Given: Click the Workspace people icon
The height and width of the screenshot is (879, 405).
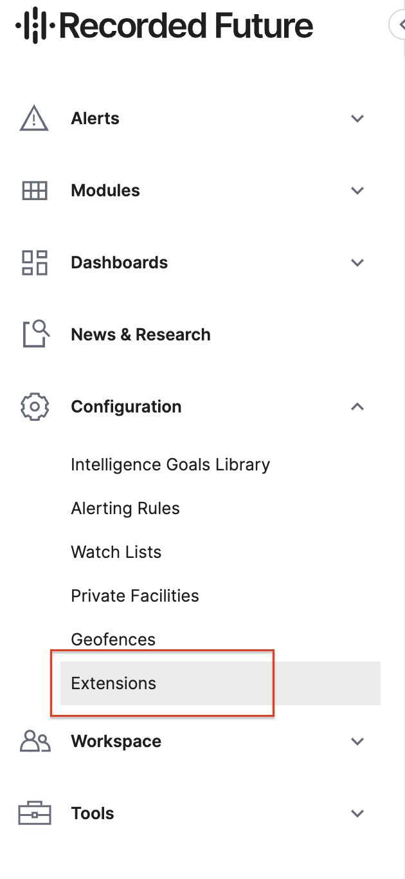Looking at the screenshot, I should (x=35, y=741).
